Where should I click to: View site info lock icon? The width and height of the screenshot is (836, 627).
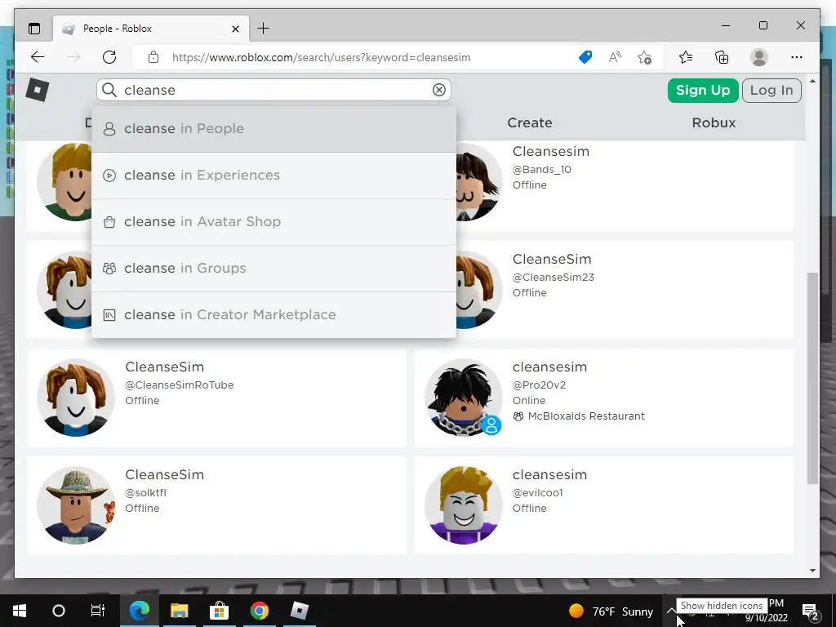[153, 57]
